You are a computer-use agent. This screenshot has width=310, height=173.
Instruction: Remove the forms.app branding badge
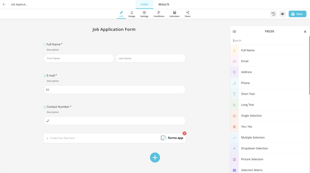tap(184, 133)
